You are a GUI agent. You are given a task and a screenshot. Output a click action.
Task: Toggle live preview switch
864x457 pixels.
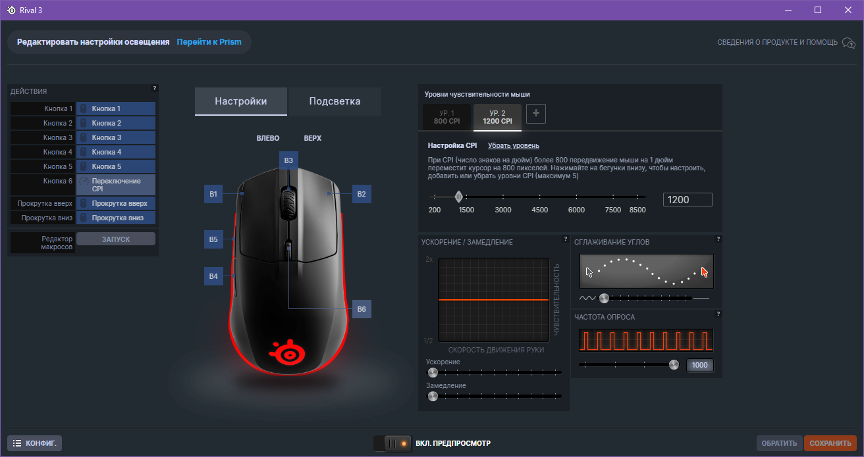coord(392,443)
